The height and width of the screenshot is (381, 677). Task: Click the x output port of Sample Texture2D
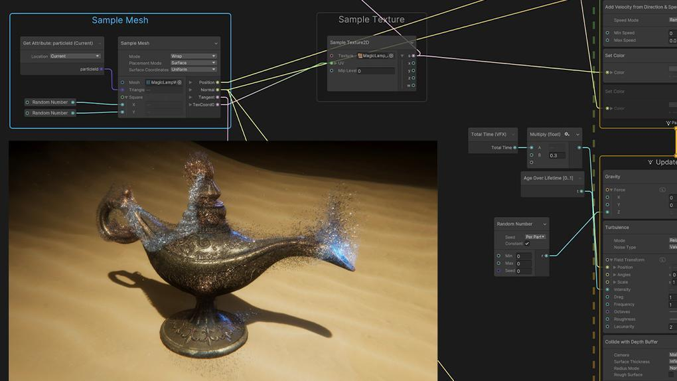tap(414, 63)
